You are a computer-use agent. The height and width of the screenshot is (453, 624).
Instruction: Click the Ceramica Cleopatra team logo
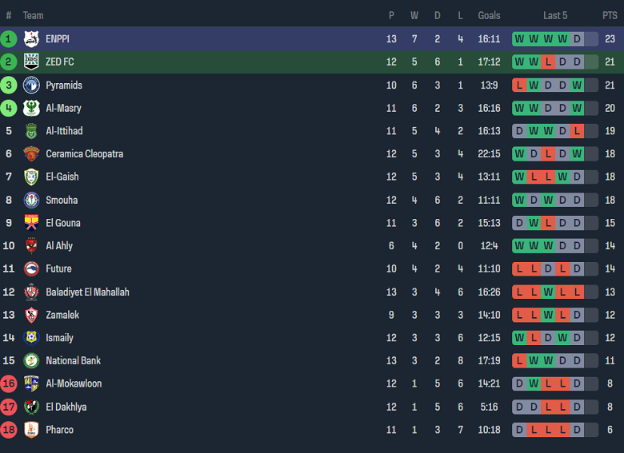pos(31,154)
